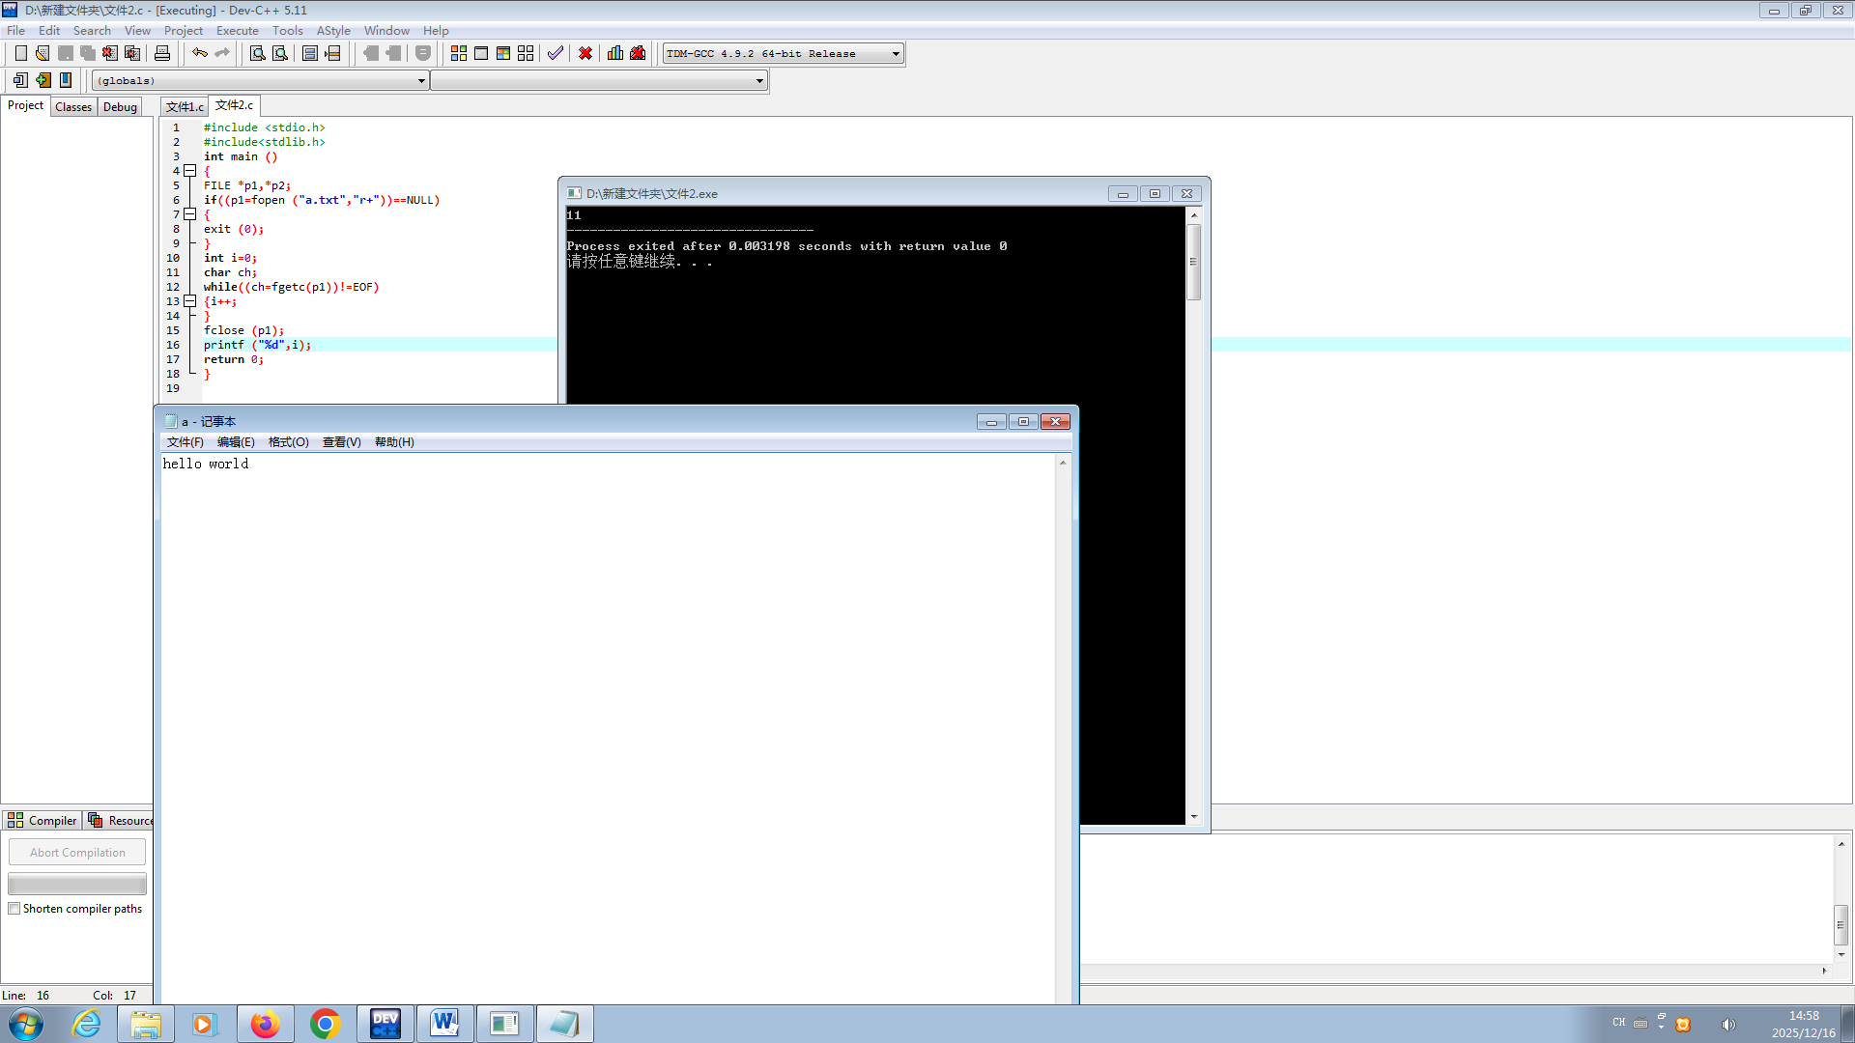Screen dimensions: 1855x1043
Task: Collapse the code fold at line 4
Action: (190, 171)
